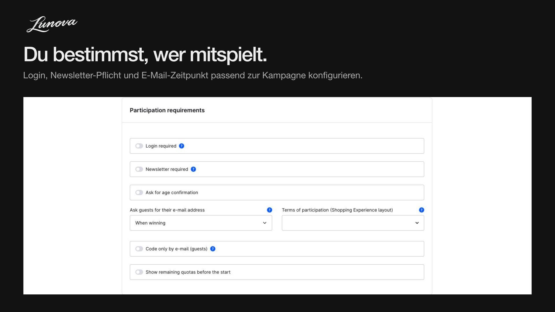Image resolution: width=555 pixels, height=312 pixels.
Task: Click the Code only by e-mail (guests) label
Action: coord(177,249)
